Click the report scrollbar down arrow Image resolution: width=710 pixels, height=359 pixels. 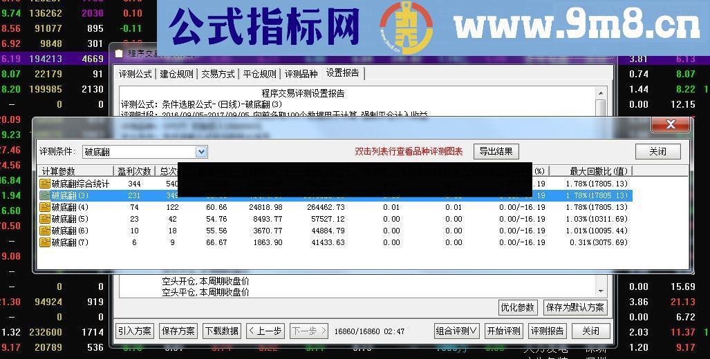[x=601, y=291]
